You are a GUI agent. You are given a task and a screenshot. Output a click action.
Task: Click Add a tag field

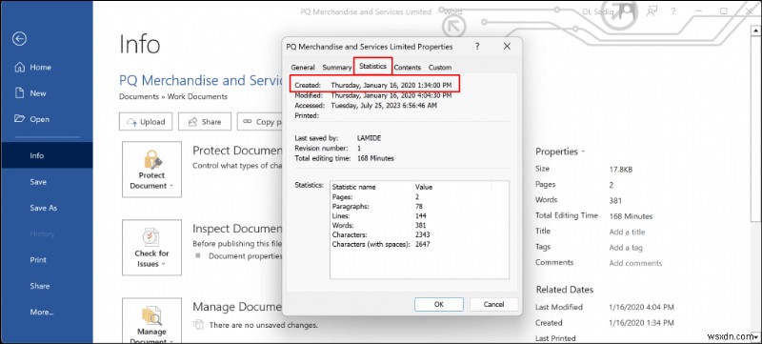click(x=626, y=248)
